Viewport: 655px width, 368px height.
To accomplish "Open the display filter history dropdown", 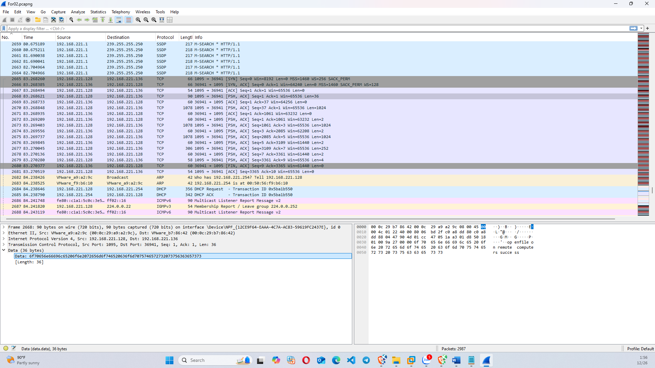I will (x=641, y=28).
